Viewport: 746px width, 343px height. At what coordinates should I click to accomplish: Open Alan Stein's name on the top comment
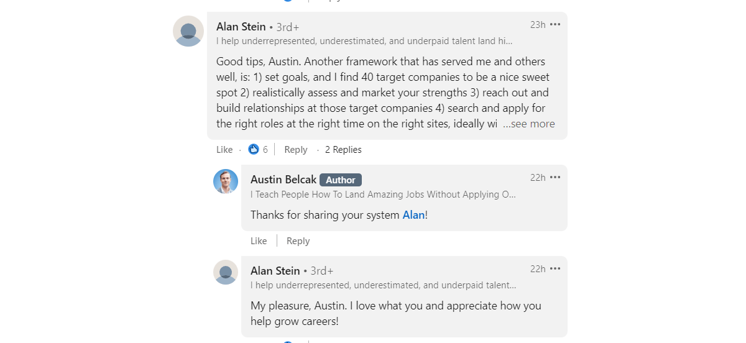tap(241, 27)
